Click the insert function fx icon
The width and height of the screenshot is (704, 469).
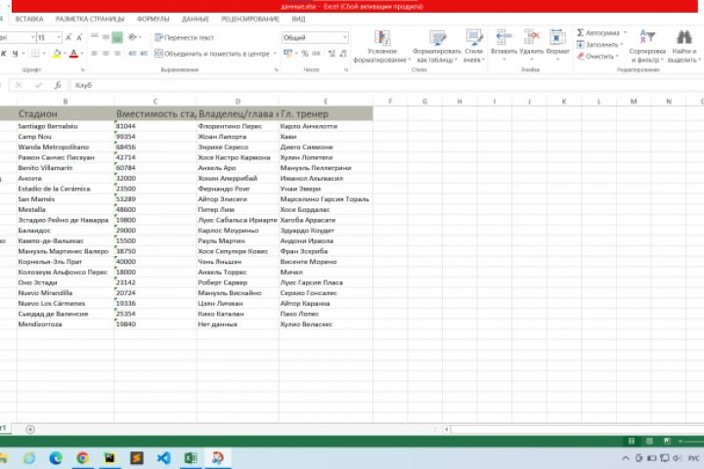(x=58, y=85)
